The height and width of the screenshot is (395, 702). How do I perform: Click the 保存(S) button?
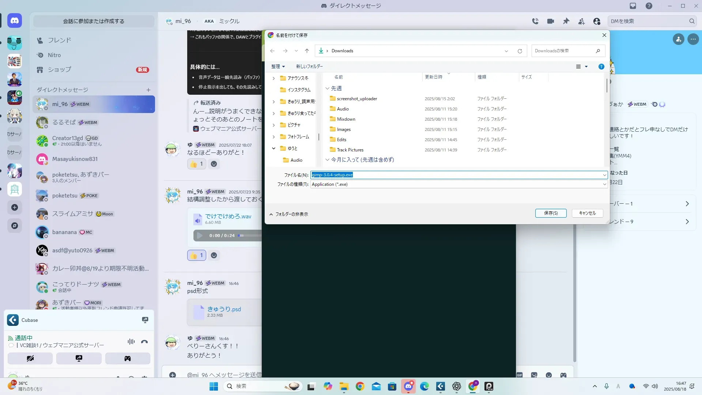(x=551, y=213)
